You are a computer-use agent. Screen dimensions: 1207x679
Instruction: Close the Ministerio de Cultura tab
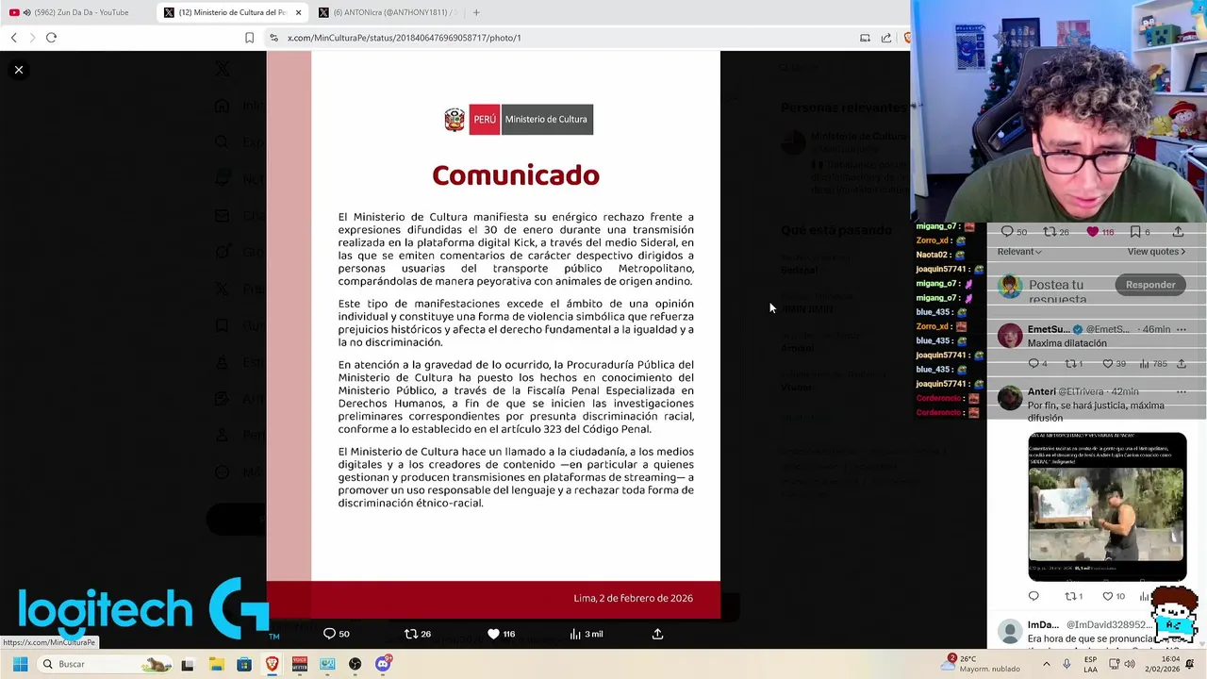coord(299,12)
